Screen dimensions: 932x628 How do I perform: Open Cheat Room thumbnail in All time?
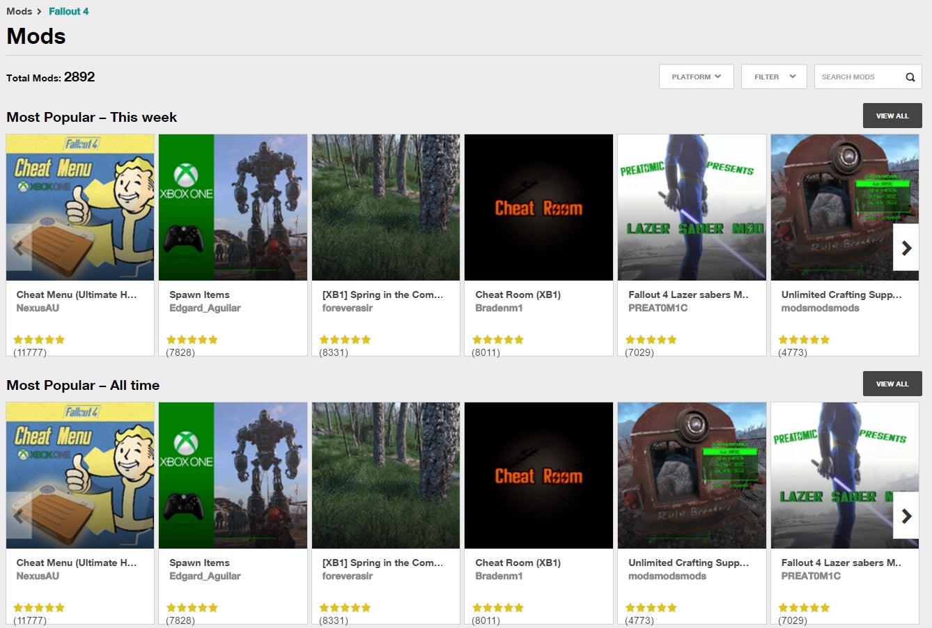[539, 476]
